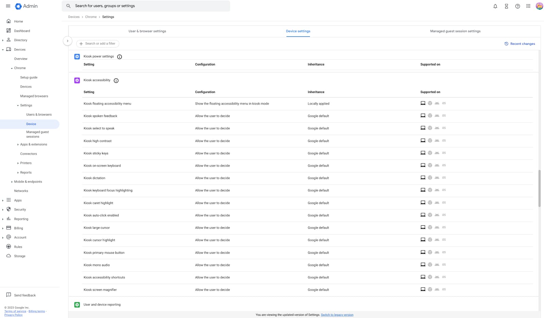Open the navigation menu hamburger icon
Screen dimensions: 544x318
tap(8, 6)
